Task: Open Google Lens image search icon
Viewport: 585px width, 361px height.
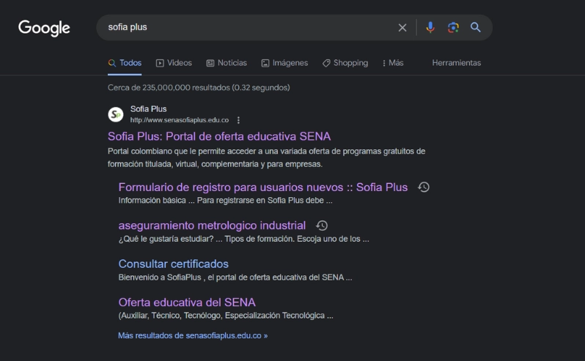Action: pos(453,27)
